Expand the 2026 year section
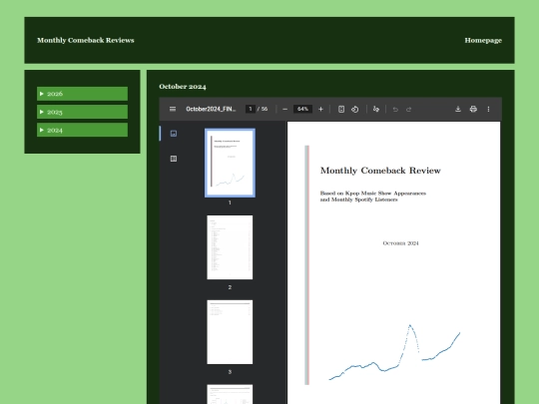 click(82, 94)
